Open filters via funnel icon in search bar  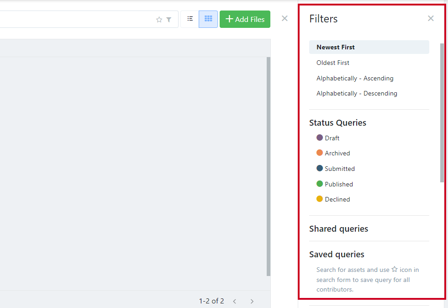tap(169, 20)
